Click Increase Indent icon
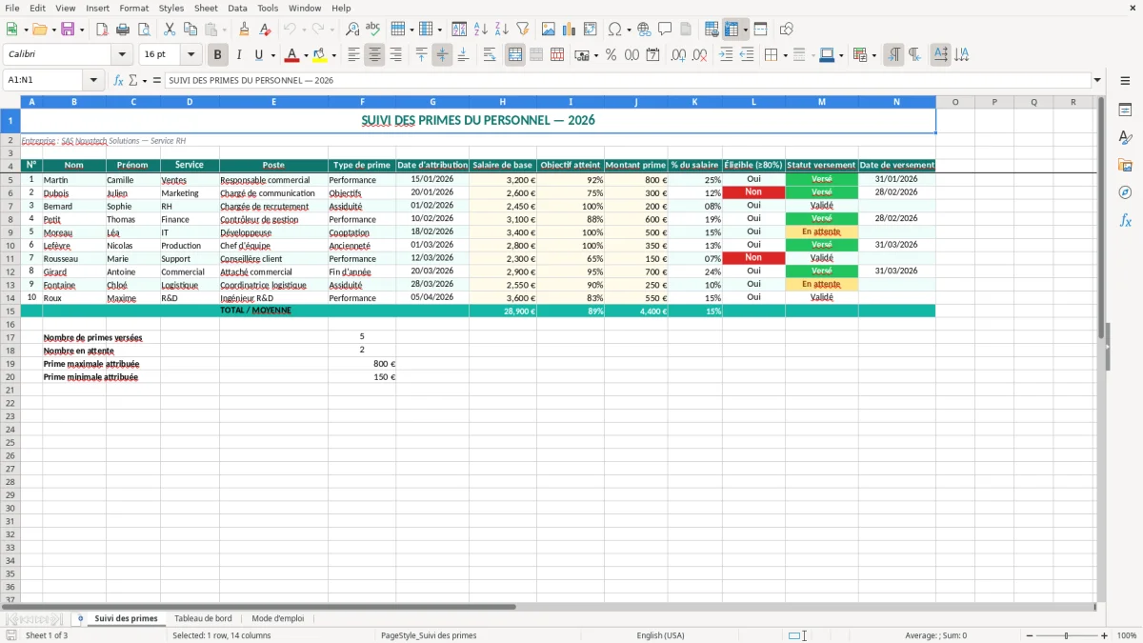 [726, 55]
